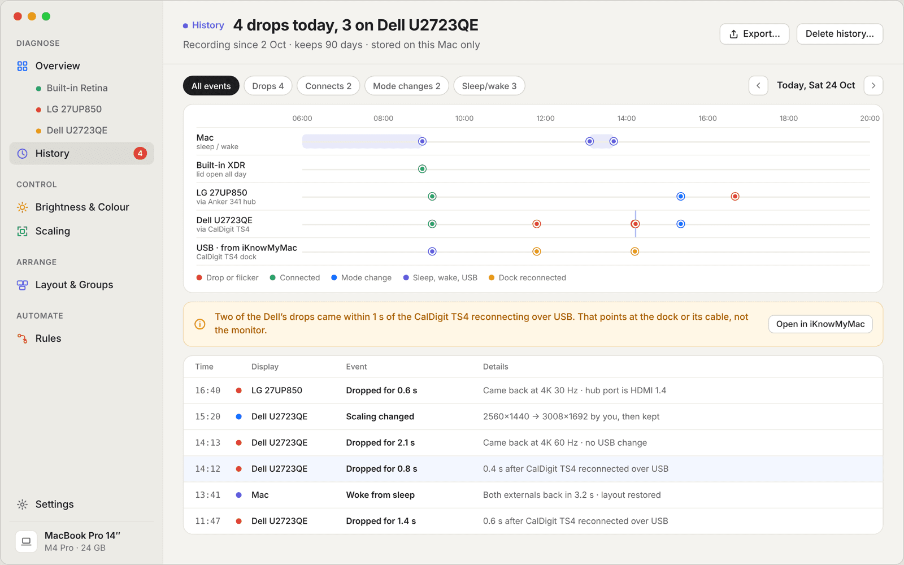Image resolution: width=904 pixels, height=565 pixels.
Task: Click Dell U2723QE drop marker near 11:47
Action: [x=537, y=224]
